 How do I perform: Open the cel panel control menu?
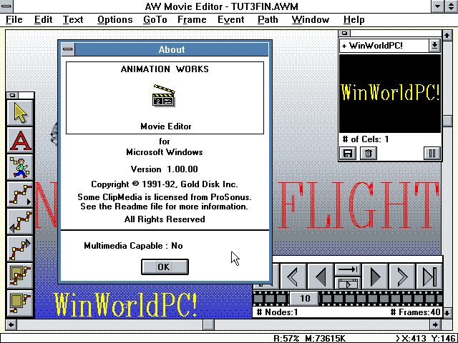(x=345, y=33)
